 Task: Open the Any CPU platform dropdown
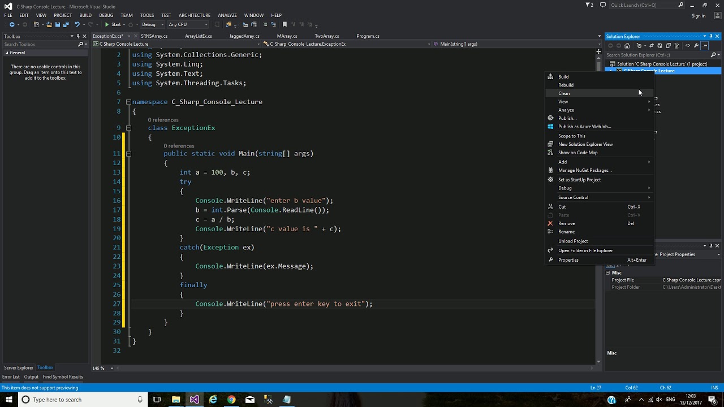188,24
